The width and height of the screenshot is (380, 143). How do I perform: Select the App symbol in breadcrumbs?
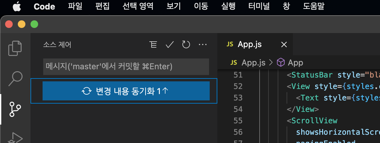pyautogui.click(x=290, y=63)
